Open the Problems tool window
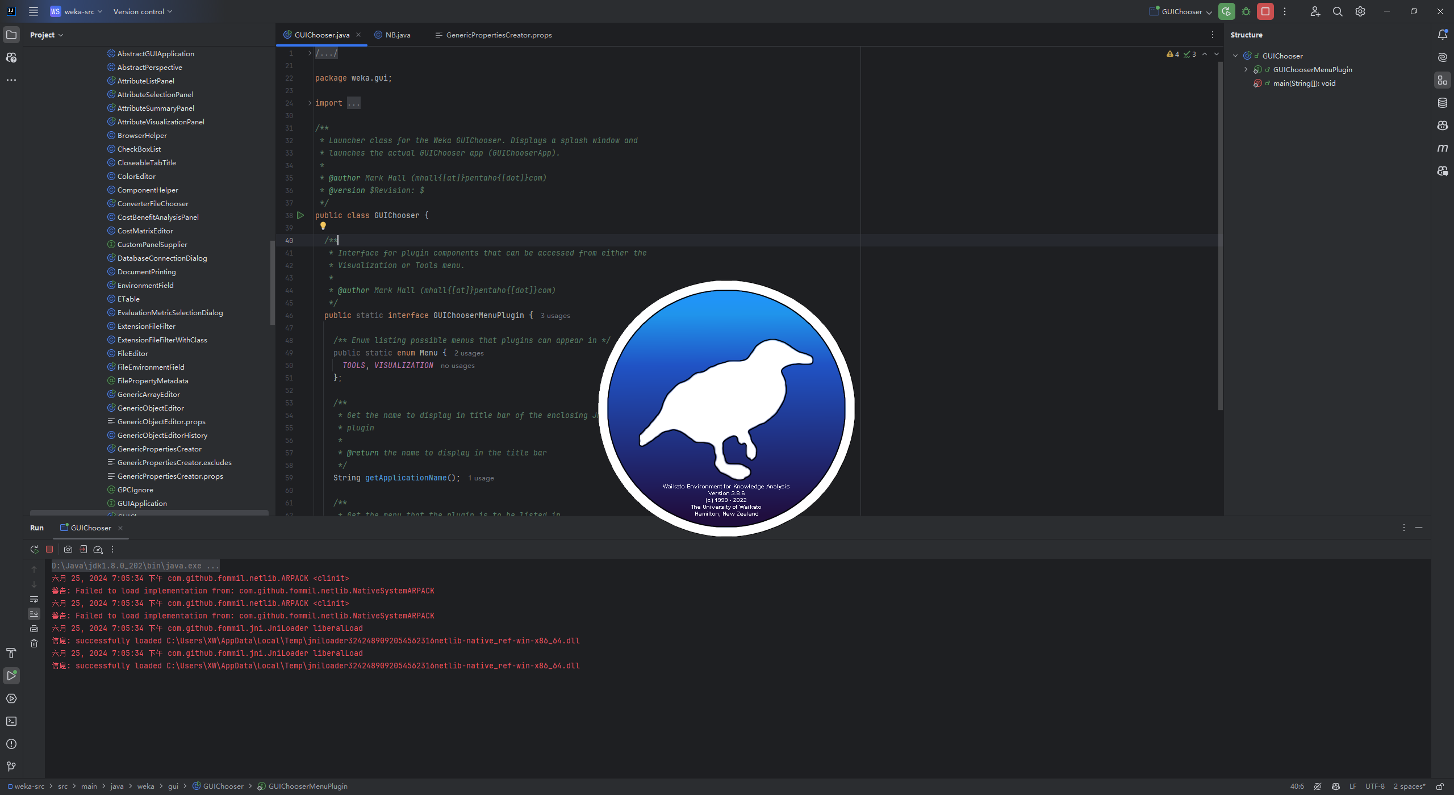The width and height of the screenshot is (1454, 795). point(11,744)
